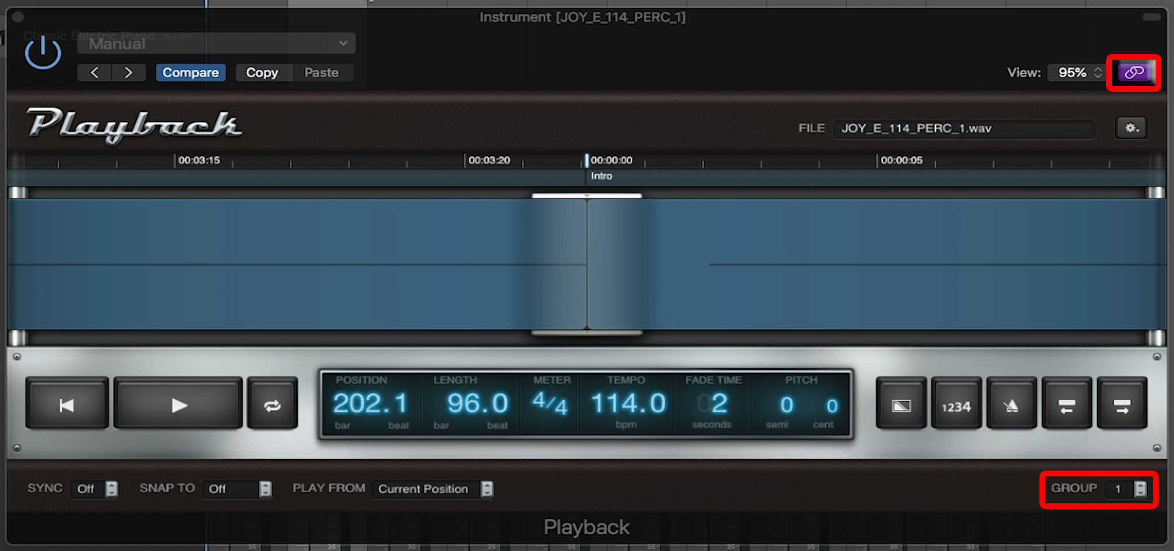Open the SNAP TO dropdown
The width and height of the screenshot is (1174, 551).
tap(236, 488)
